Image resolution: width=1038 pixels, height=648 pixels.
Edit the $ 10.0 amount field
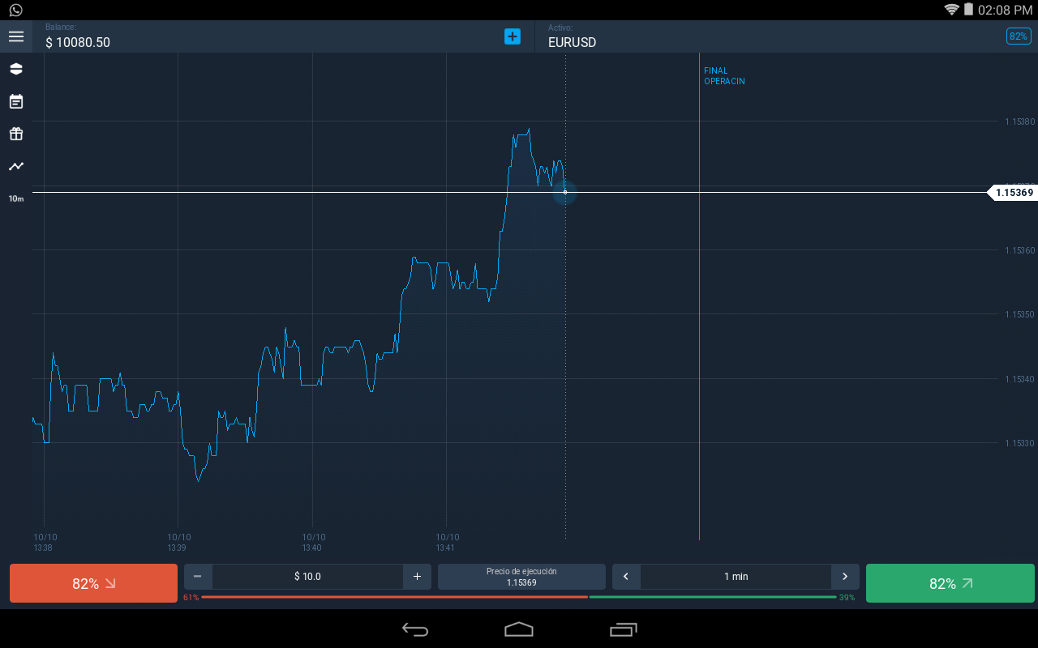click(x=307, y=577)
